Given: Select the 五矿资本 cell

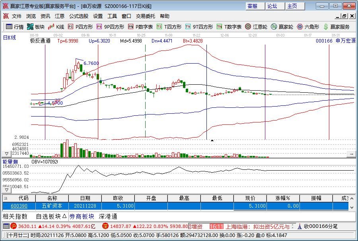Looking at the screenshot, I should coord(52,206).
